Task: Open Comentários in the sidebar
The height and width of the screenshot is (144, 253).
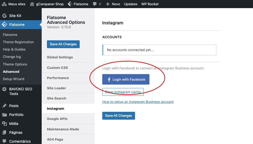Action: point(20,141)
